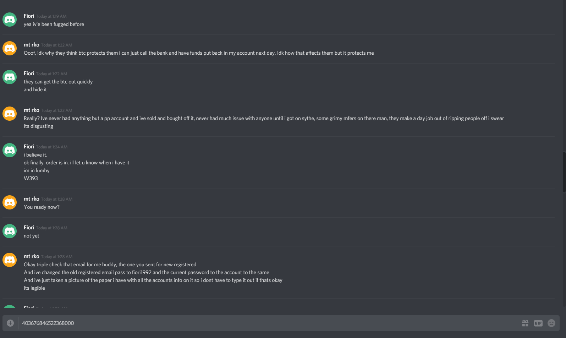Click username mt rko at 1:23 AM
This screenshot has height=338, width=566.
tap(32, 110)
